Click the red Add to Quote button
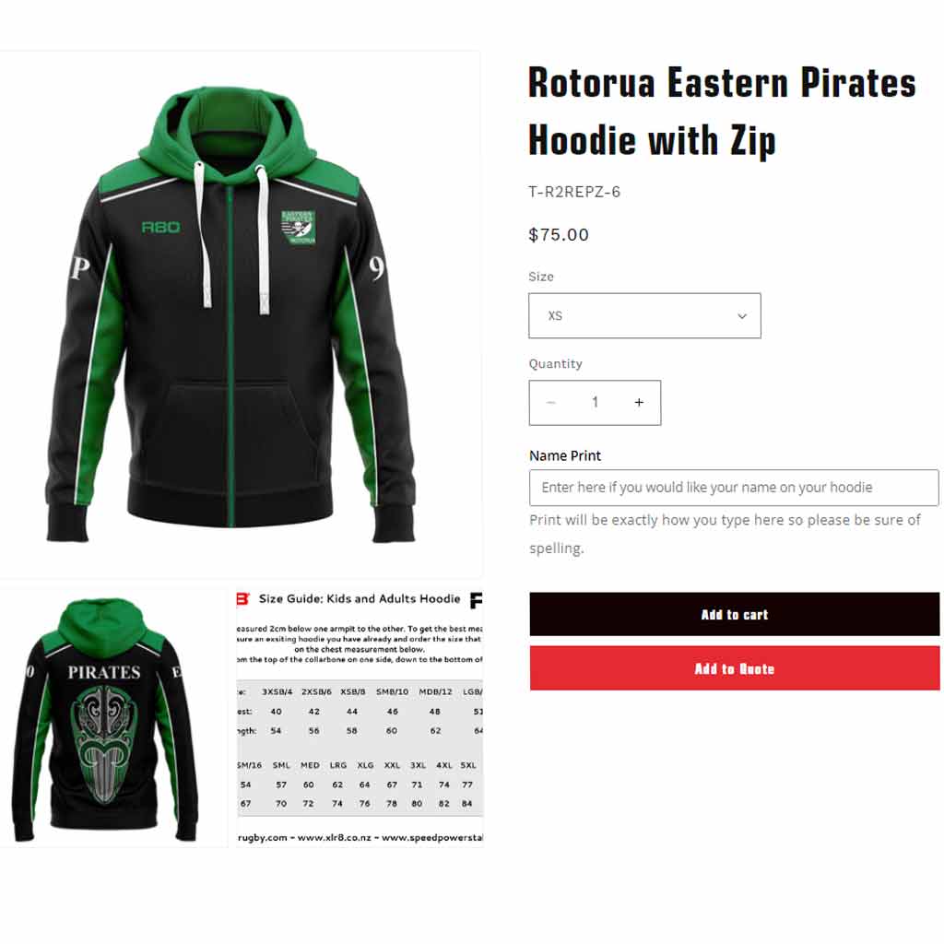The width and height of the screenshot is (944, 944). (735, 669)
